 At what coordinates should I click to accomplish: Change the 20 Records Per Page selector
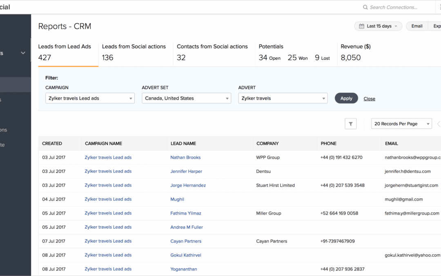coord(401,124)
